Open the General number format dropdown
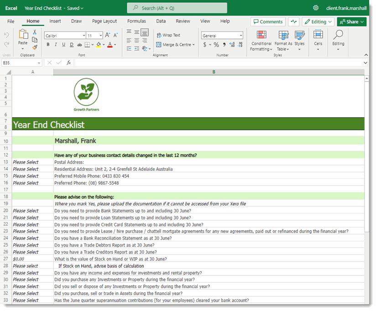The image size is (376, 311). pos(222,35)
